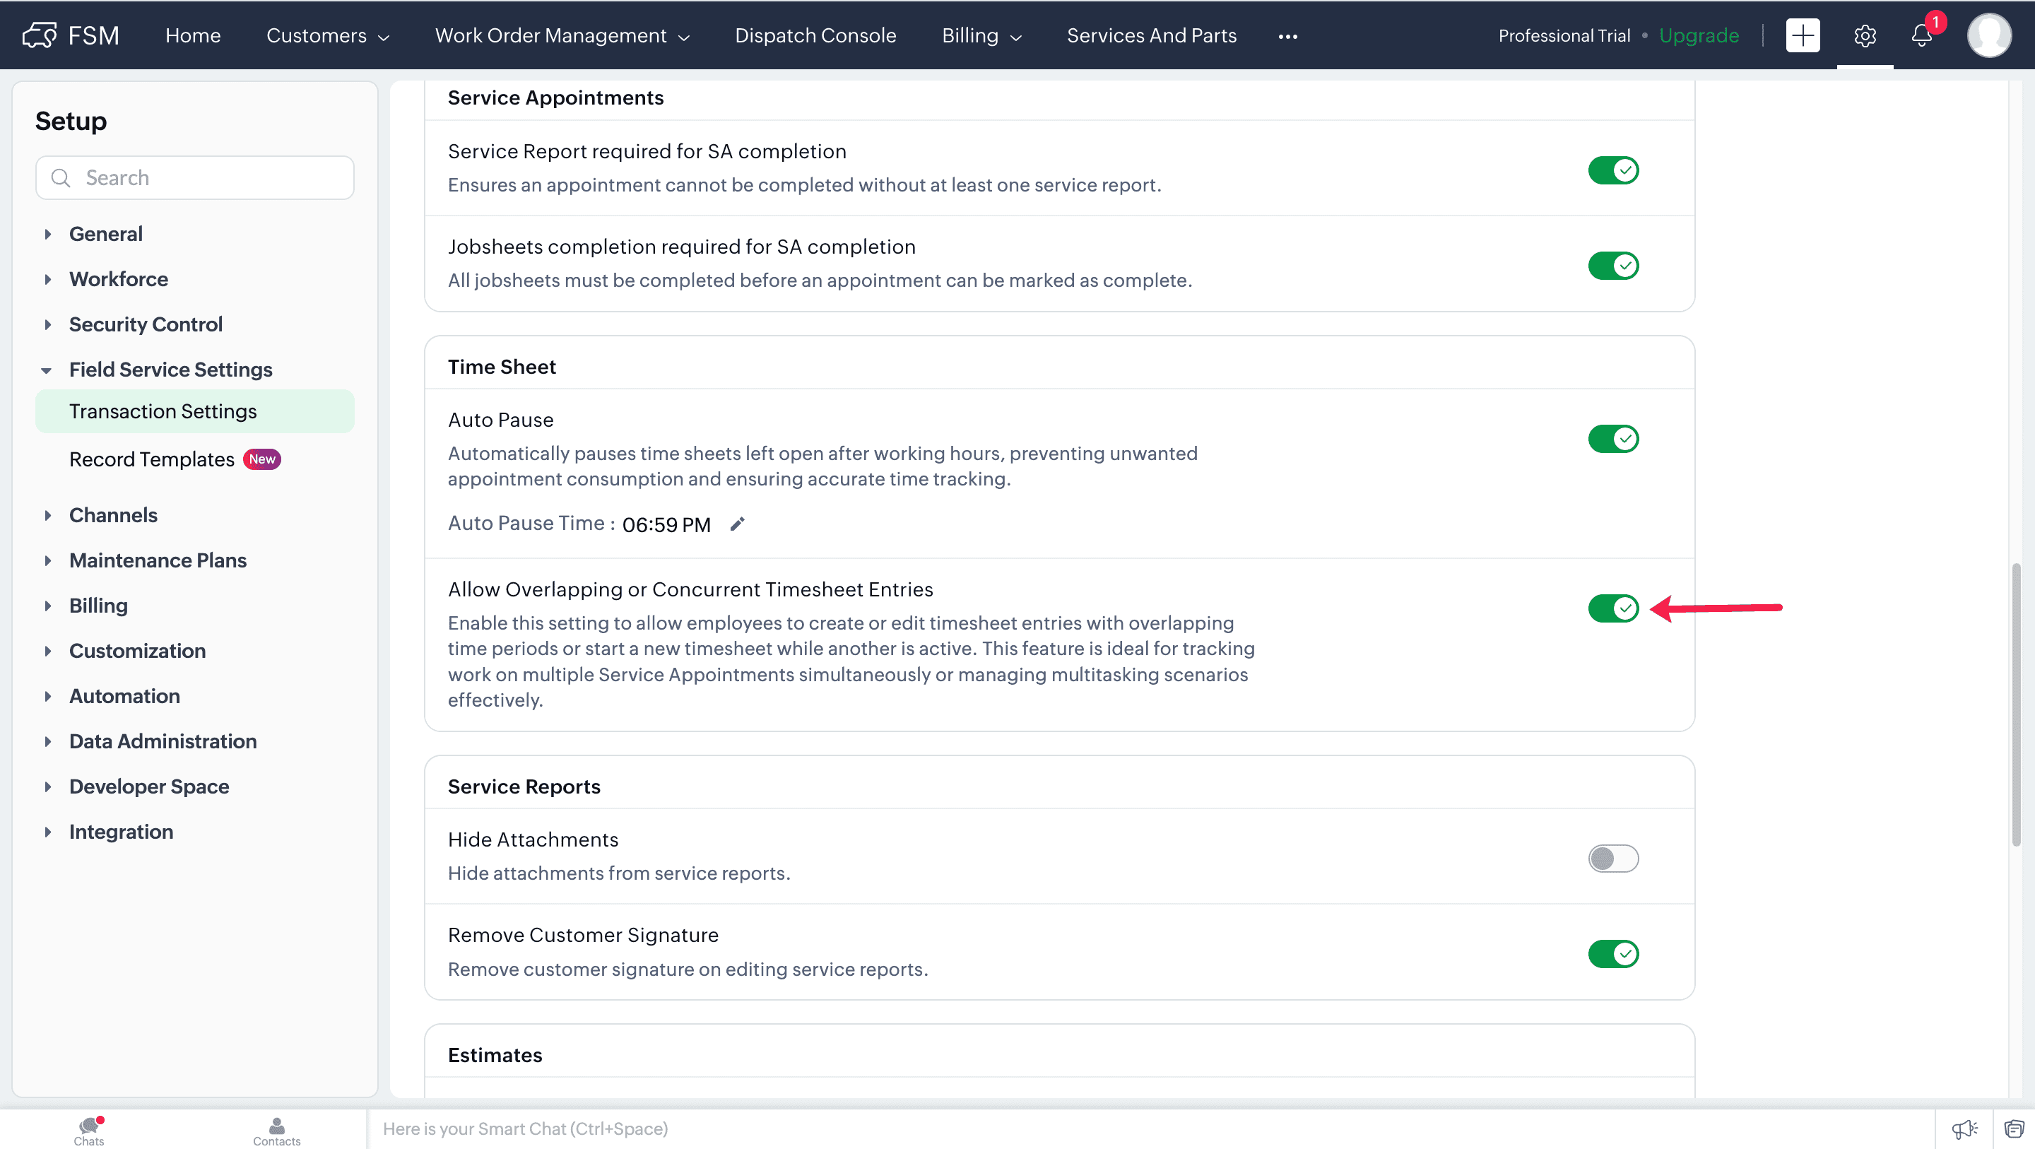Disable the Auto Pause toggle
This screenshot has width=2035, height=1149.
point(1613,439)
